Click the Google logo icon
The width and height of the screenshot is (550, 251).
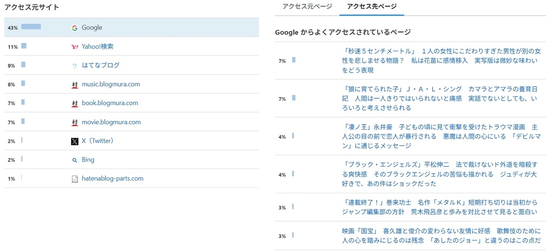coord(75,28)
